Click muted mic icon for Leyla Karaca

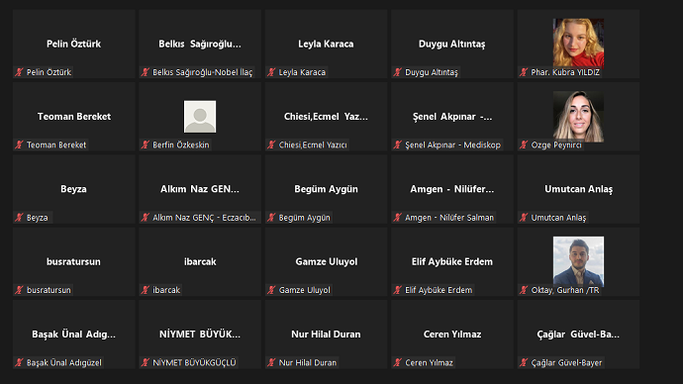pyautogui.click(x=271, y=72)
